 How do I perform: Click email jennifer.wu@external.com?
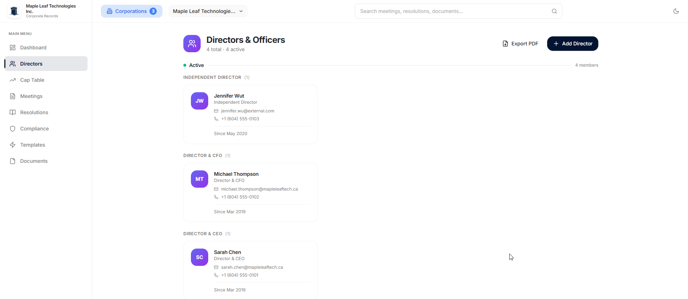tap(247, 111)
